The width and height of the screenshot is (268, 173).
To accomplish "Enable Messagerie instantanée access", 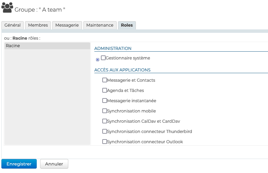I will coord(104,101).
